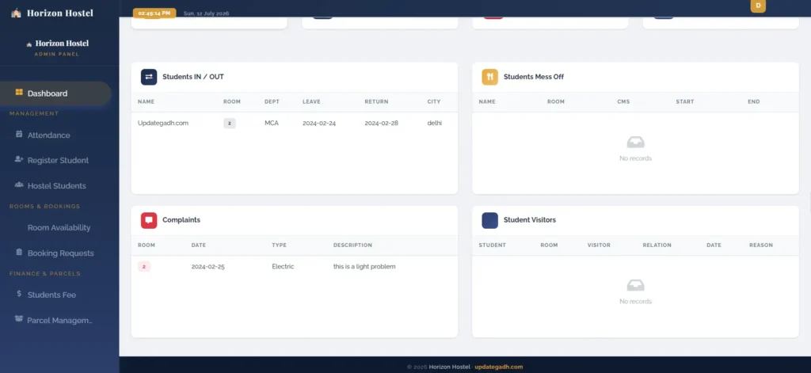The width and height of the screenshot is (811, 373).
Task: Click the Student Visitors empty inbox icon
Action: point(636,285)
